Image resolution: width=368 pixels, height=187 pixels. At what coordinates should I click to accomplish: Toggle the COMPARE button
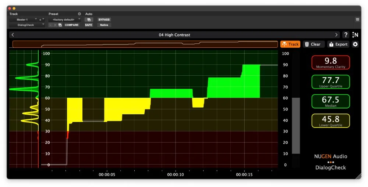(x=72, y=25)
